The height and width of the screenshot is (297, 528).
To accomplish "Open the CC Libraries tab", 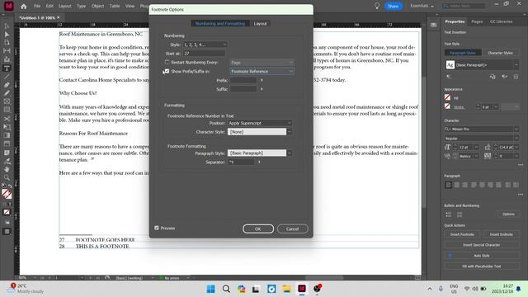I will click(501, 21).
